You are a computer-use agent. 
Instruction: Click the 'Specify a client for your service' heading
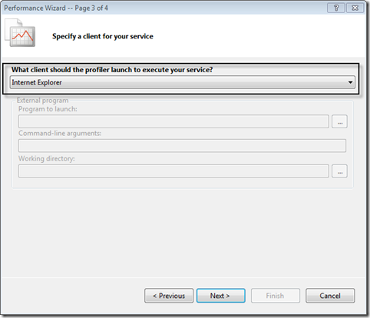103,36
